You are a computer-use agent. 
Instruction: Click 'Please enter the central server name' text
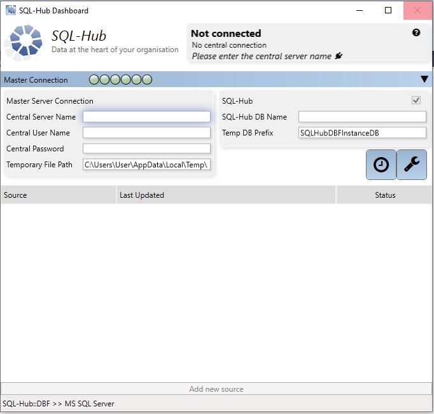(262, 56)
